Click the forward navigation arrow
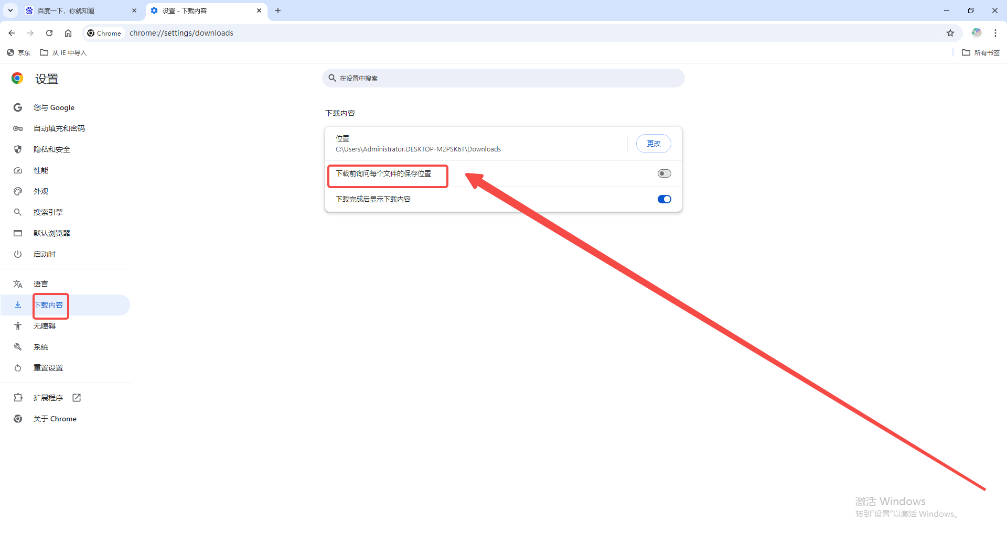 point(30,33)
